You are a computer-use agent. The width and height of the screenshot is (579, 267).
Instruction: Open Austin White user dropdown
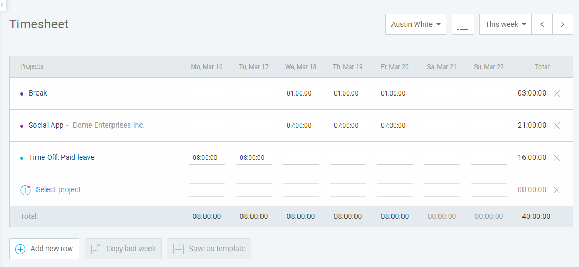(x=416, y=24)
